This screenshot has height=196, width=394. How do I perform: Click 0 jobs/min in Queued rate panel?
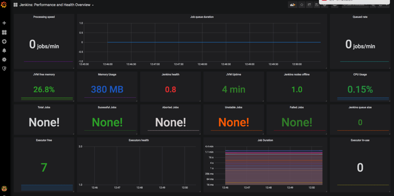[x=360, y=45]
